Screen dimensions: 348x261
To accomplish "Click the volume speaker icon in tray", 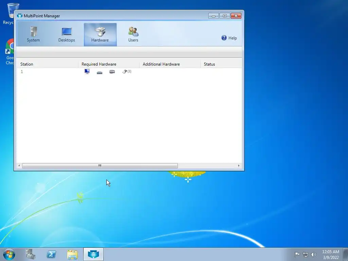I will coord(313,254).
